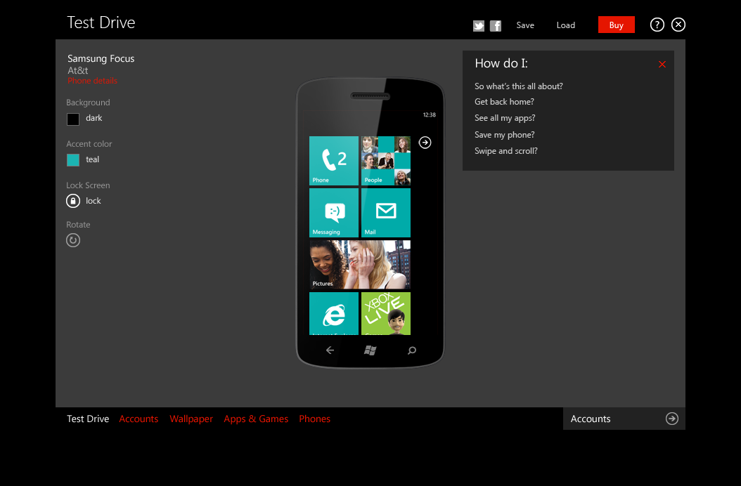Click 'See all my apps?' help item

505,118
